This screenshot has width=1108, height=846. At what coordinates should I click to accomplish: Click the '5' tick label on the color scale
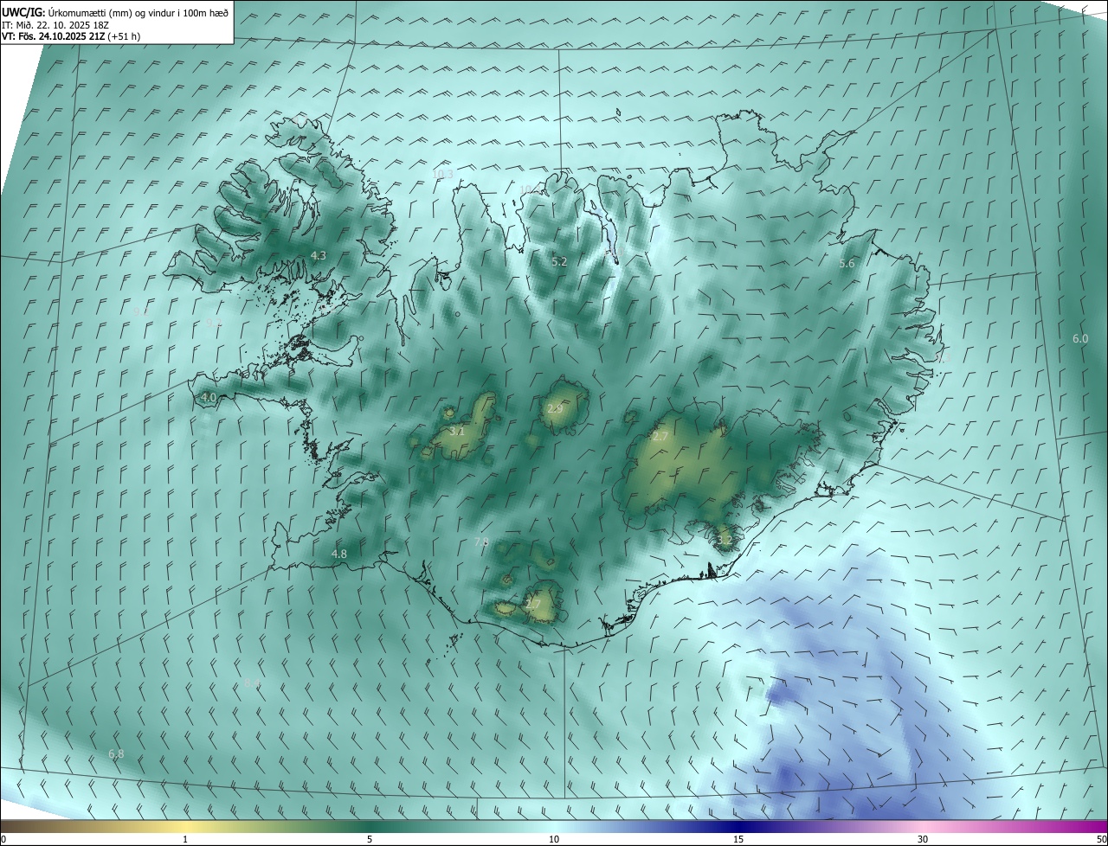[x=370, y=839]
